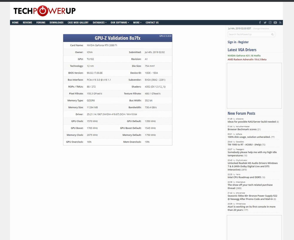This screenshot has width=294, height=240.
Task: Expand the Databases dropdown menu
Action: [x=99, y=23]
